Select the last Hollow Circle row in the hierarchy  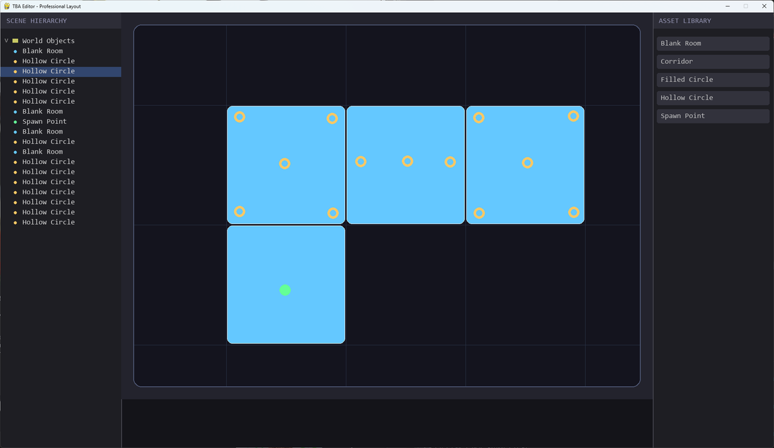point(61,222)
